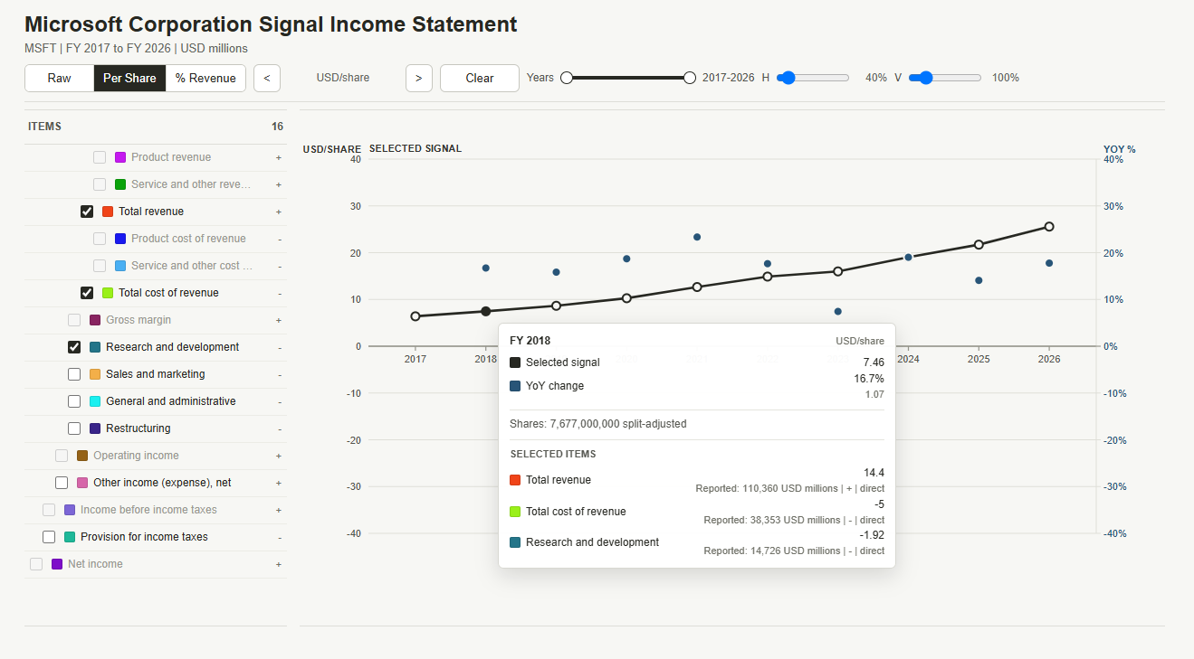Click minus sign on Research and development row

(280, 347)
